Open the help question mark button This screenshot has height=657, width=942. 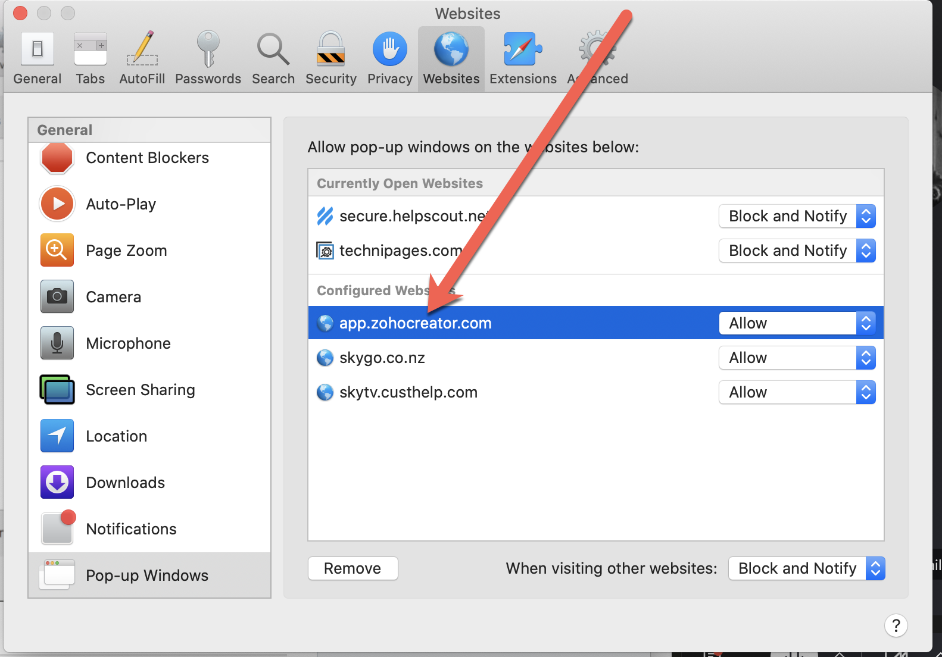tap(896, 625)
